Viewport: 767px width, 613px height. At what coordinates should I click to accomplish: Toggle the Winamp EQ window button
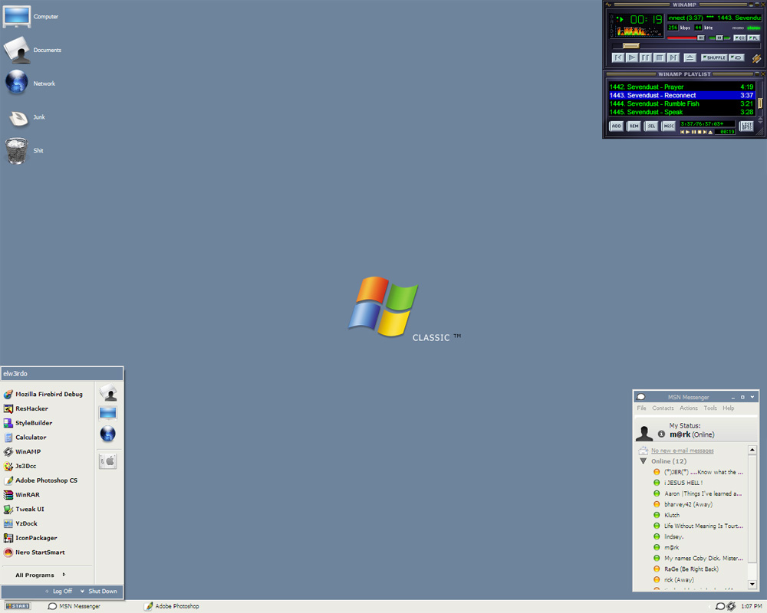tap(739, 38)
